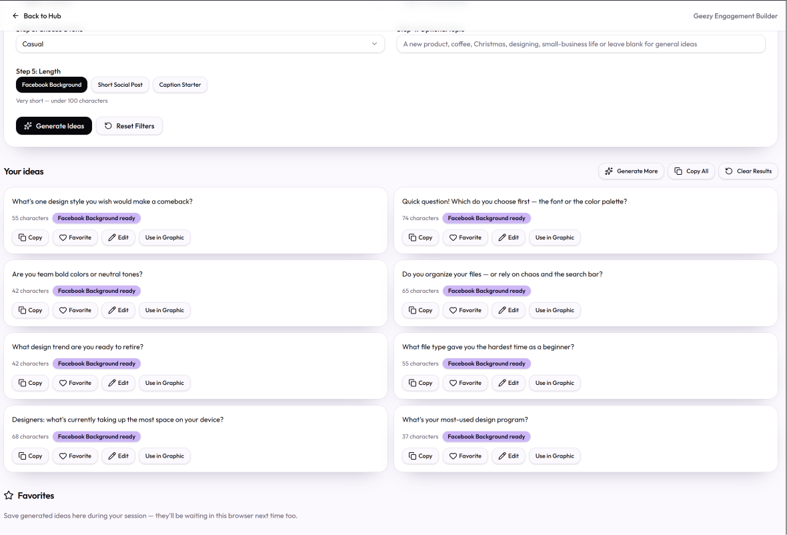This screenshot has width=787, height=535.
Task: Copy the 'font or color palette' idea
Action: pos(420,237)
